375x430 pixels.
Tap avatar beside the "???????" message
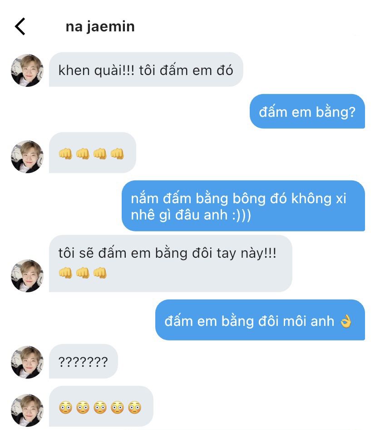click(27, 362)
